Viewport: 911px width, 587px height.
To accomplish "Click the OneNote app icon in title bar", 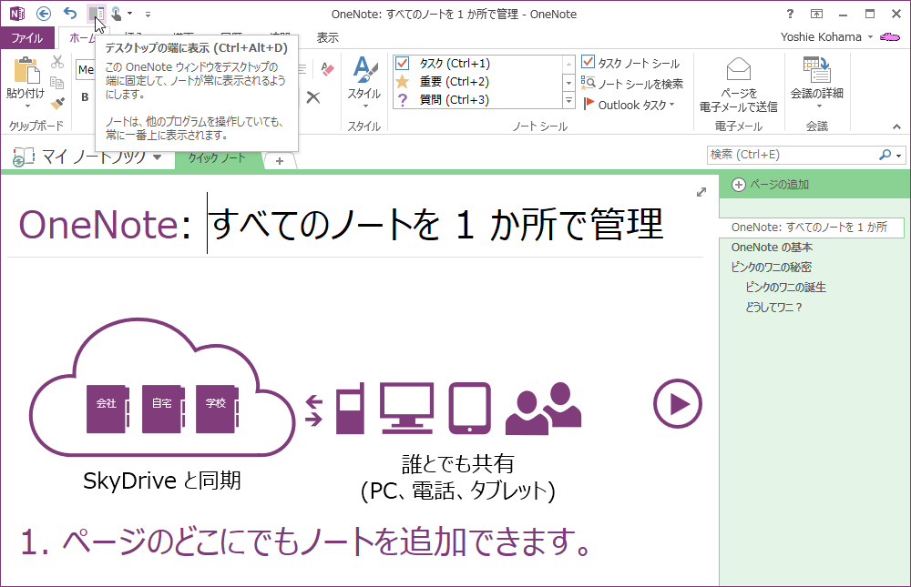I will [17, 14].
